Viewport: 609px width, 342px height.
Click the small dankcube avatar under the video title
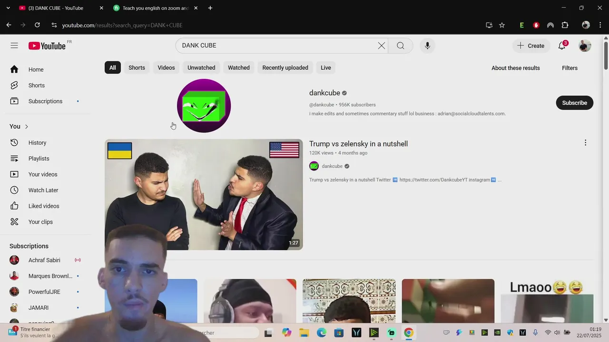pos(314,166)
